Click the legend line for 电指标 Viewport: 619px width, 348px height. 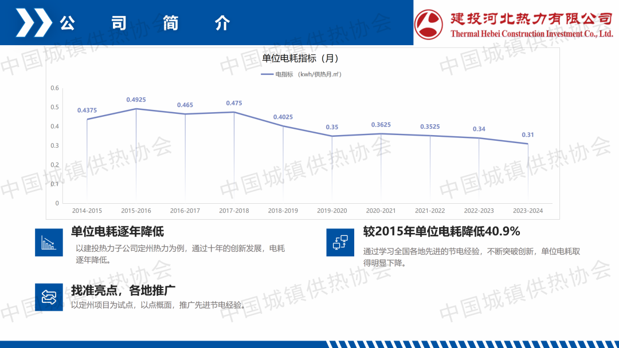pos(267,74)
